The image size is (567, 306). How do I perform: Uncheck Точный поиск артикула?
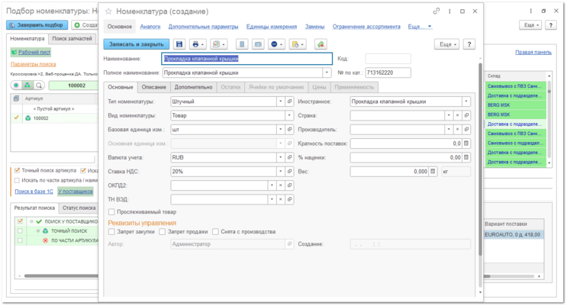pyautogui.click(x=17, y=170)
